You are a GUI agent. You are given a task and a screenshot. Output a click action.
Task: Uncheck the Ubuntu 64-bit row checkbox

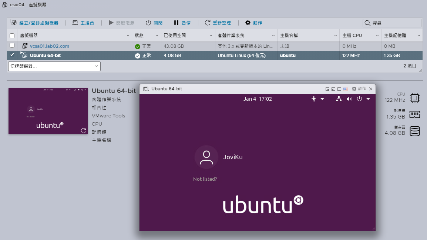click(12, 55)
